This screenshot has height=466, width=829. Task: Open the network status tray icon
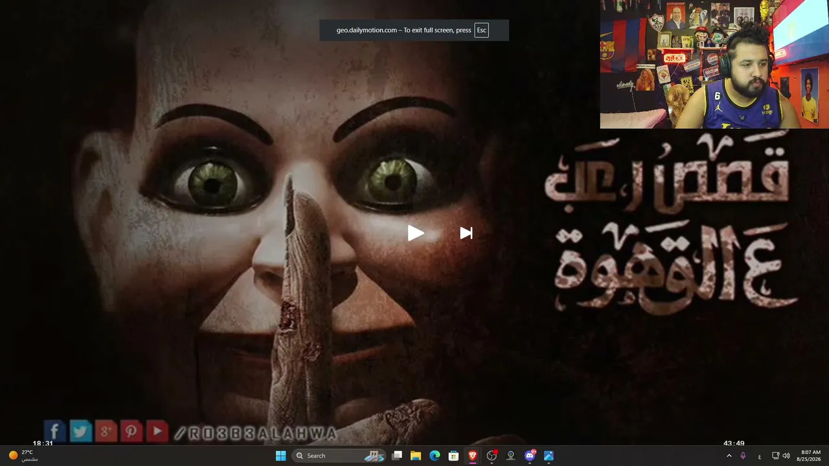pos(776,456)
